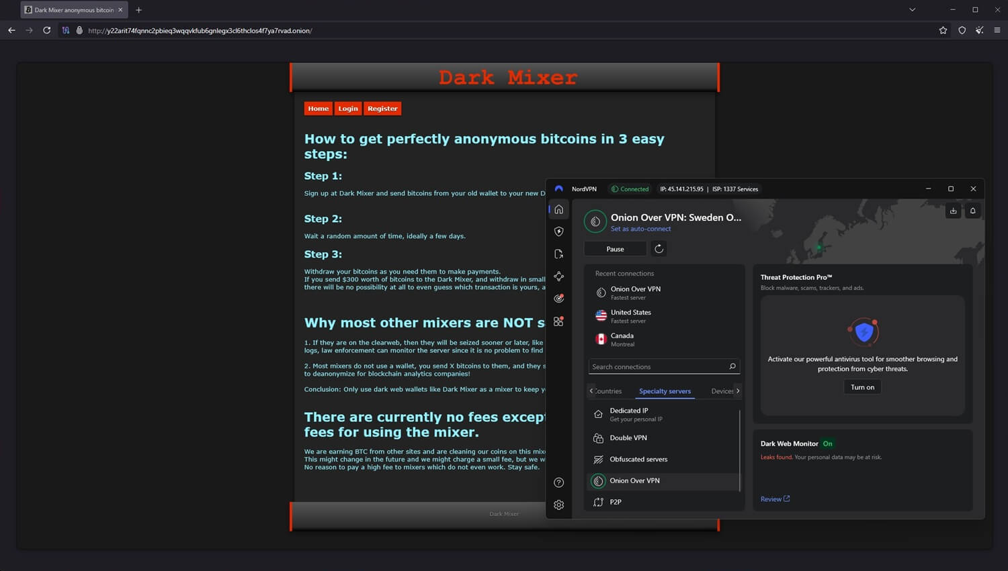Open the NordVPN extras grid panel
Screen dimensions: 1008x571
(558, 321)
